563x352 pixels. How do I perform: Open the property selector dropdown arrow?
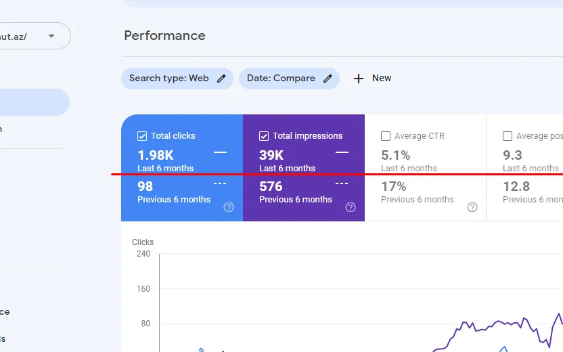tap(51, 36)
